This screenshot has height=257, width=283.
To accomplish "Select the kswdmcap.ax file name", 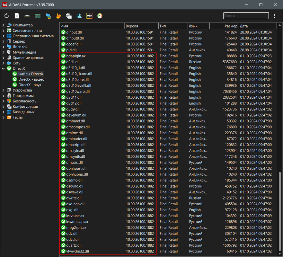I will click(77, 222).
